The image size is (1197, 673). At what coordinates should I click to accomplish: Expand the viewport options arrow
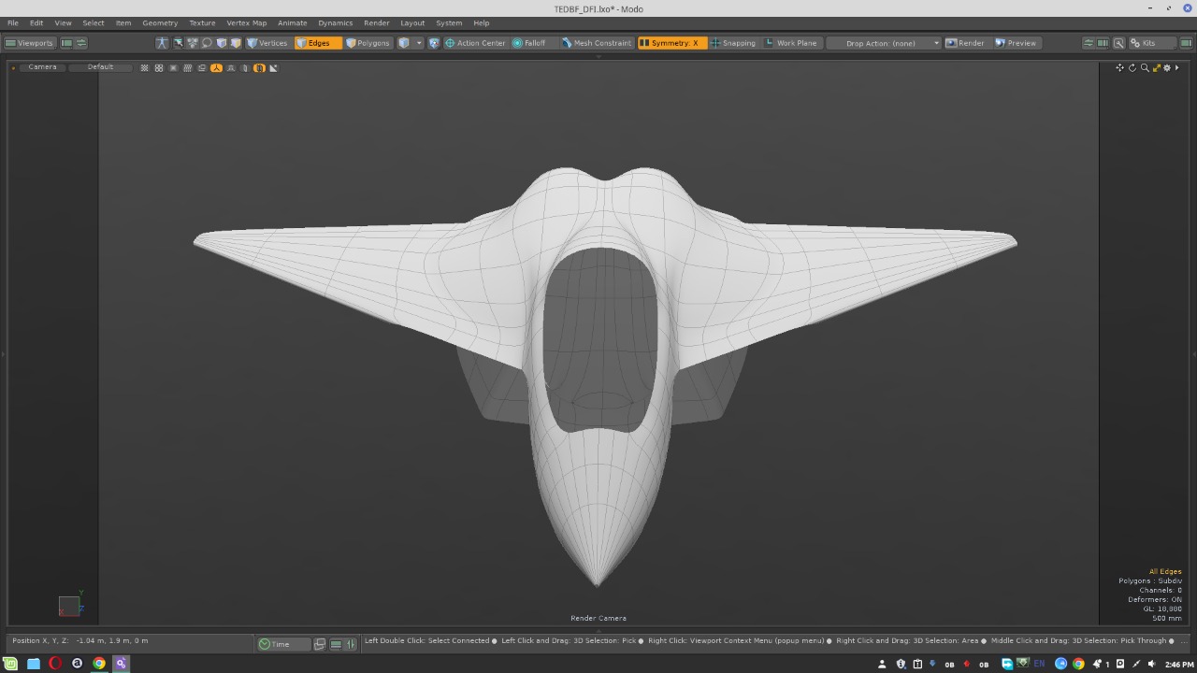(x=1177, y=67)
